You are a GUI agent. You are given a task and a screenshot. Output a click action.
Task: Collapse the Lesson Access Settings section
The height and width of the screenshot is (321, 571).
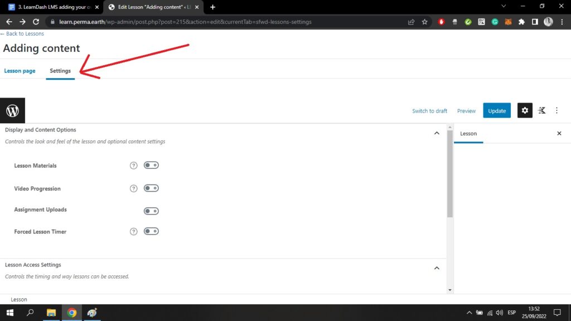coord(437,267)
